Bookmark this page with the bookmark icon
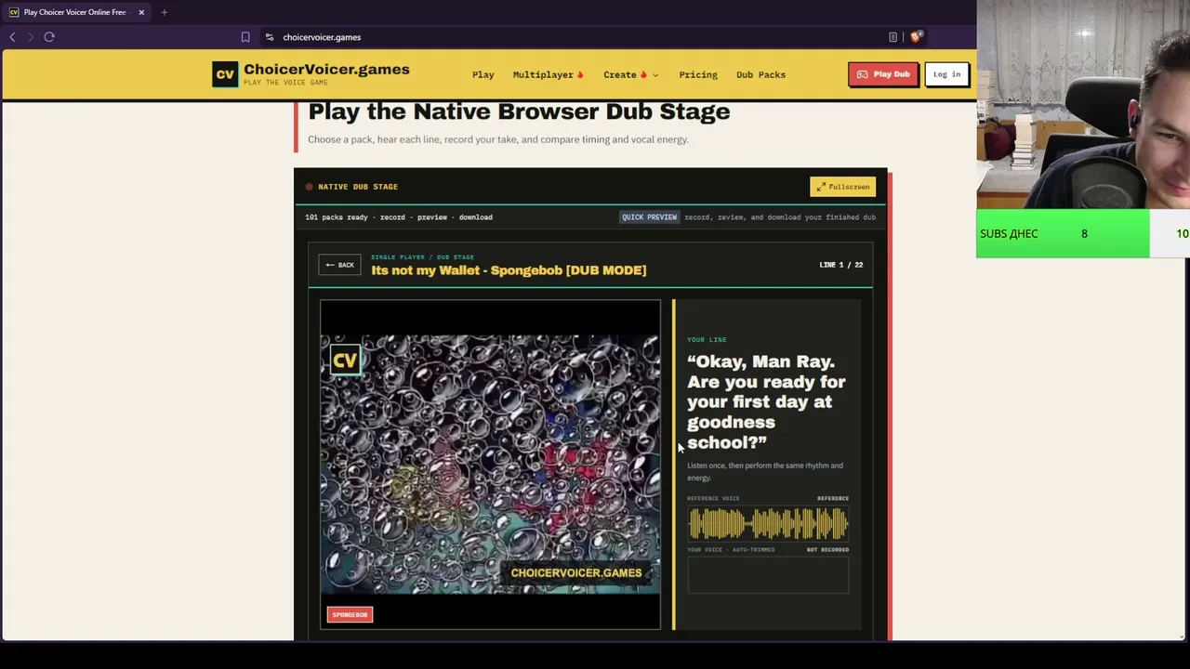 [245, 37]
